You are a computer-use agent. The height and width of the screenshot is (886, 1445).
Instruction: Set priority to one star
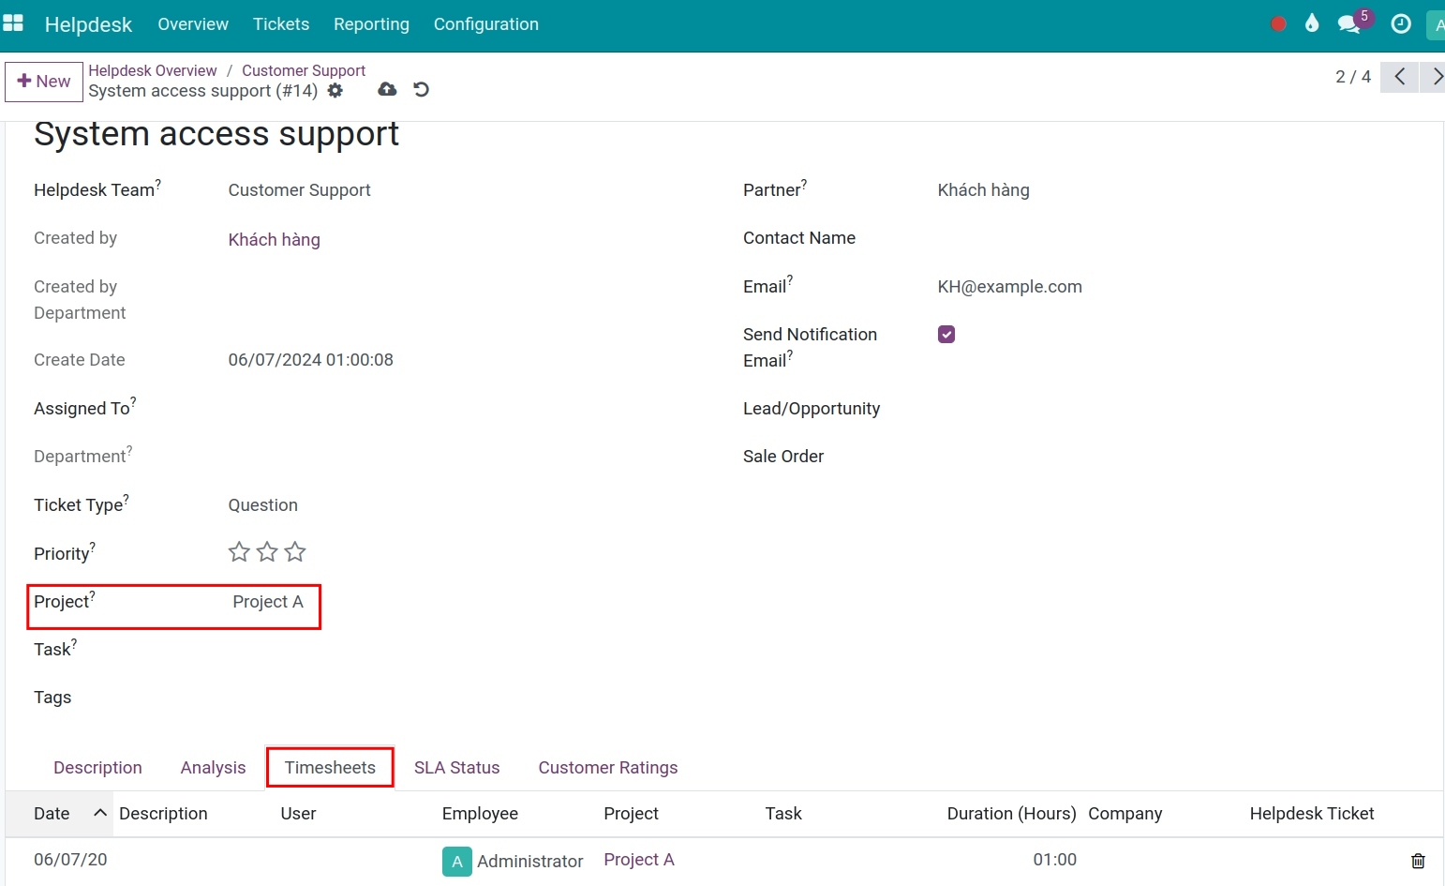click(x=239, y=552)
